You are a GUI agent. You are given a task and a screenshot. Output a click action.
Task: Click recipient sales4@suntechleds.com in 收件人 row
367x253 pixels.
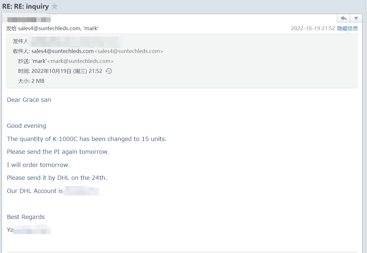point(62,51)
